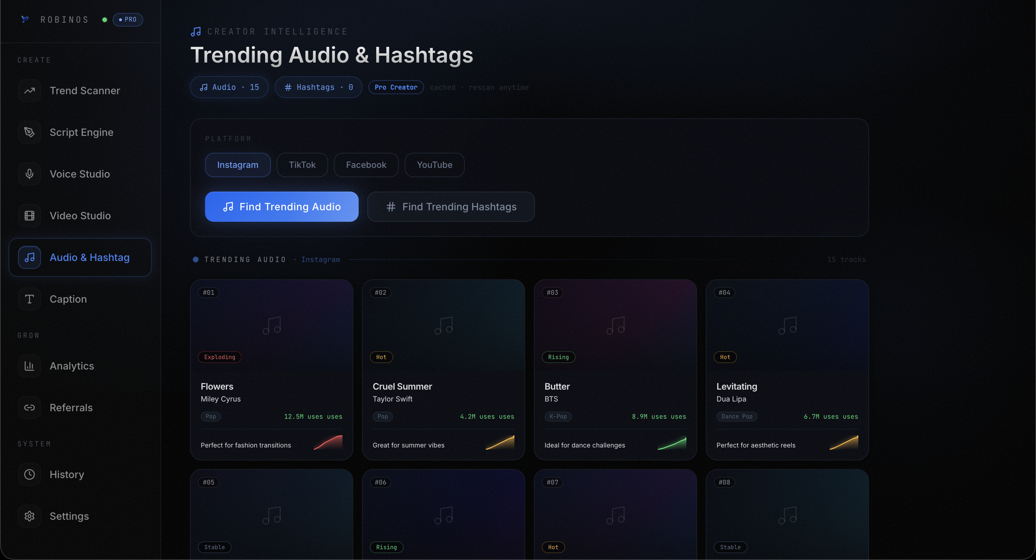Screen dimensions: 1036x560
Task: Click the music note in card #07
Action: point(615,515)
